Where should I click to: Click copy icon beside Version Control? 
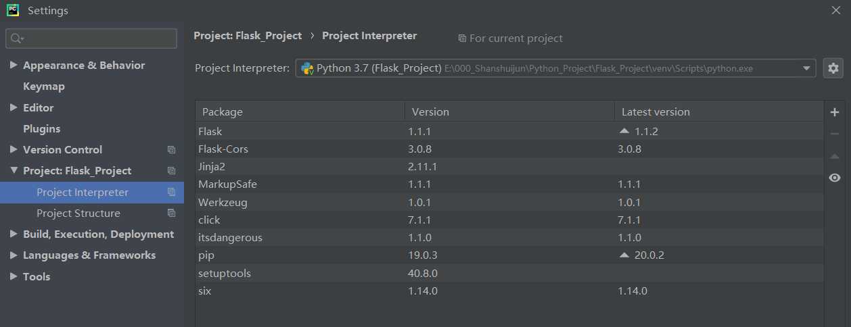coord(171,150)
